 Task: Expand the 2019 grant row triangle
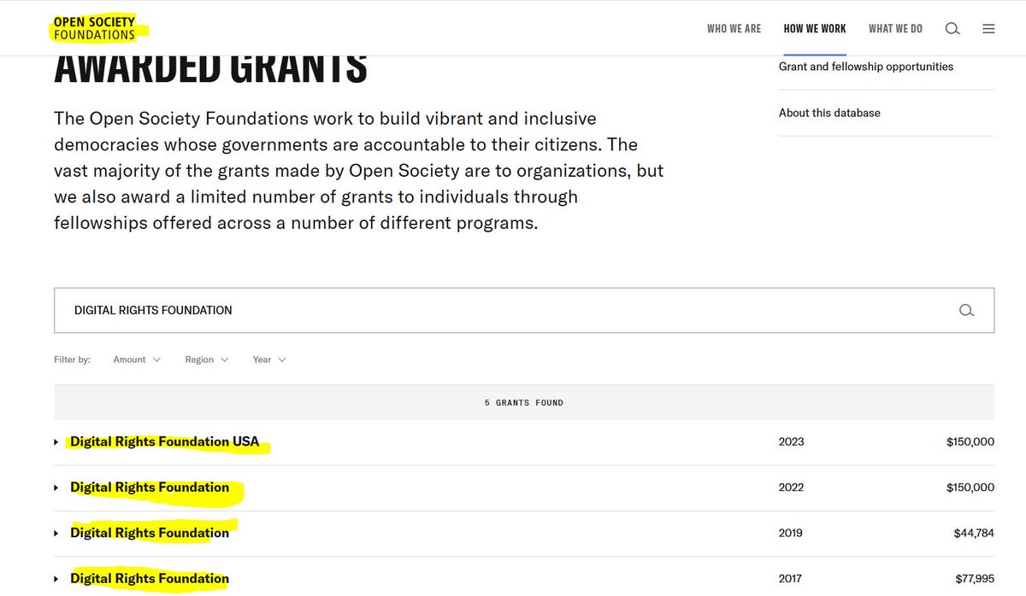point(56,533)
